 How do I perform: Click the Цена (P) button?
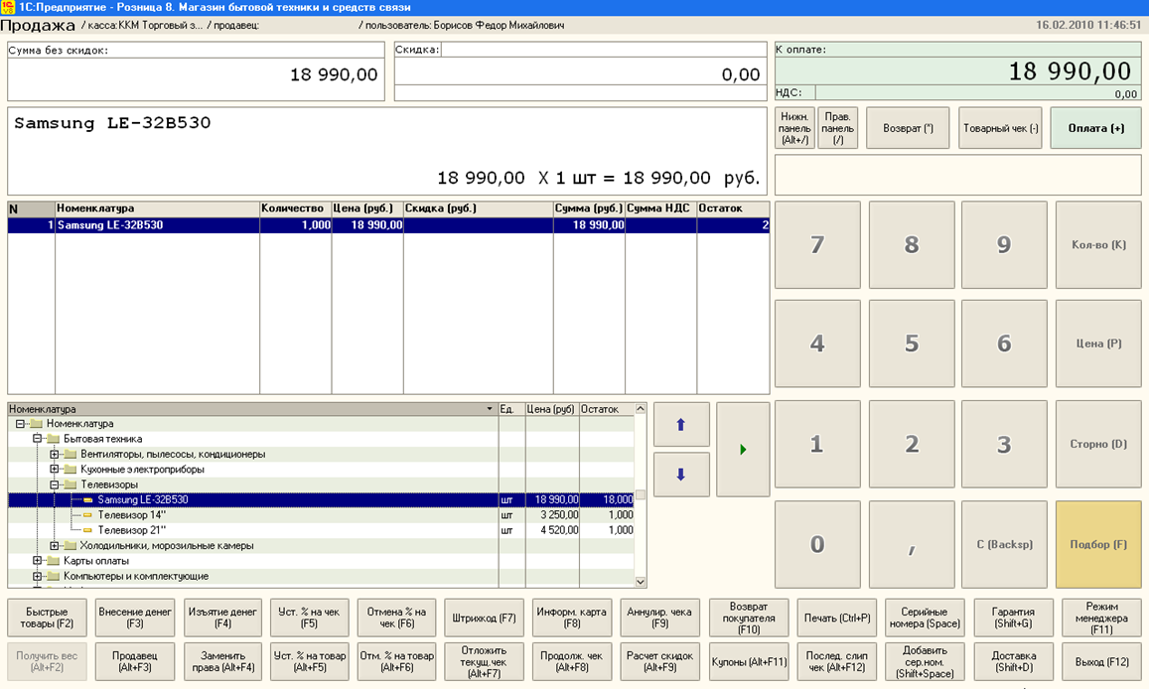[1098, 344]
